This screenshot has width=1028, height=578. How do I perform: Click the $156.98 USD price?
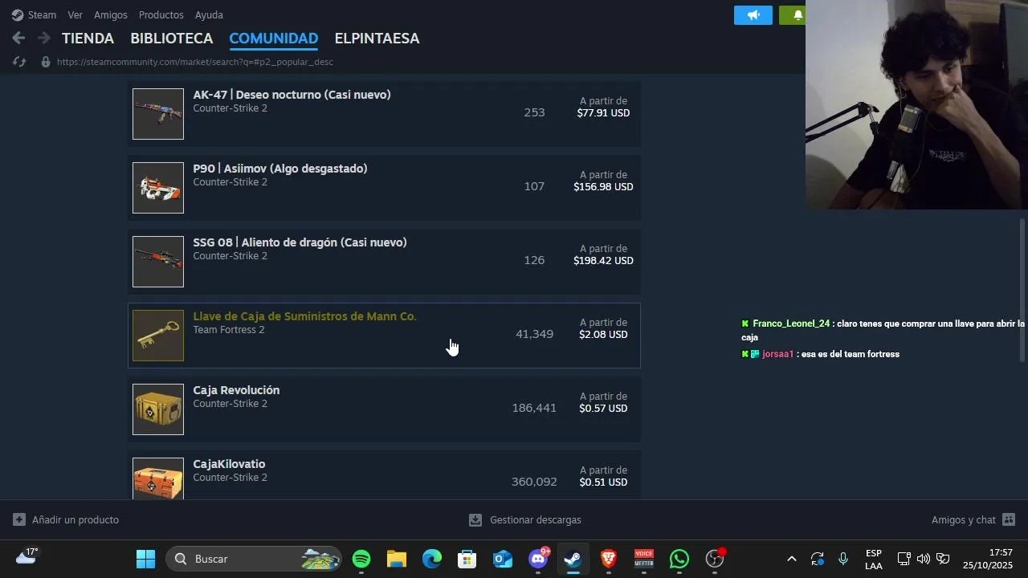(603, 187)
